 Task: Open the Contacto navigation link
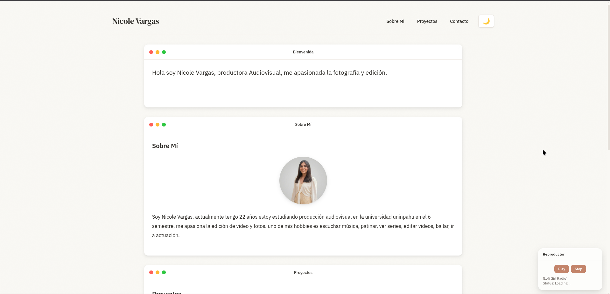pyautogui.click(x=459, y=21)
